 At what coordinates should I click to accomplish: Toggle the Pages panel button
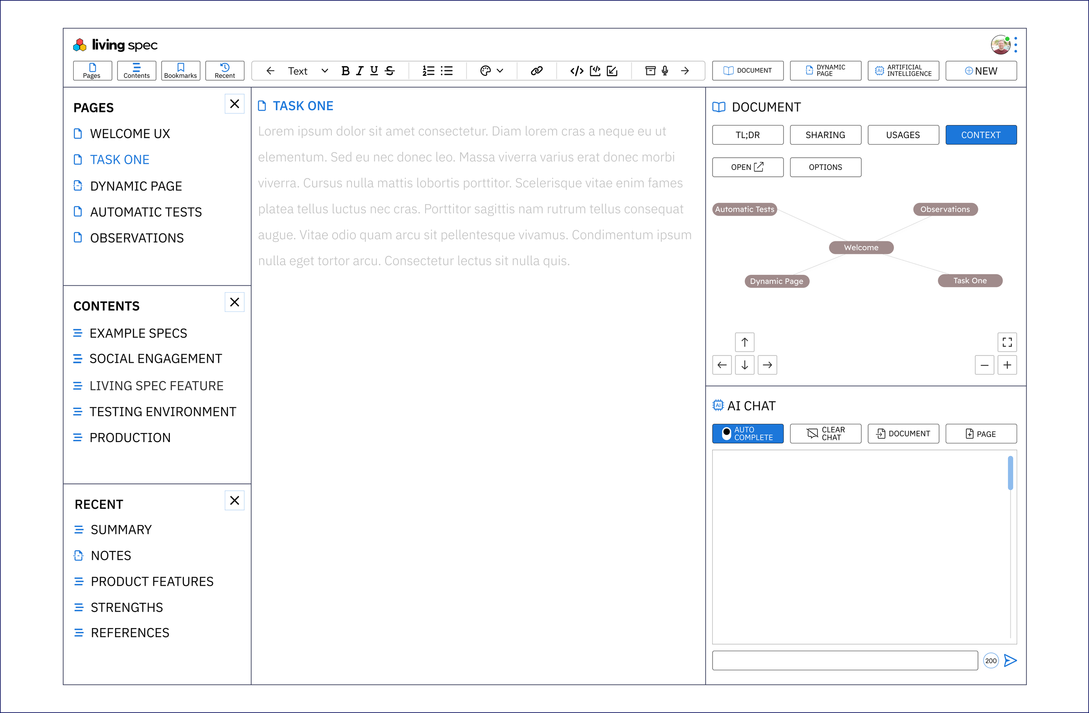tap(92, 71)
